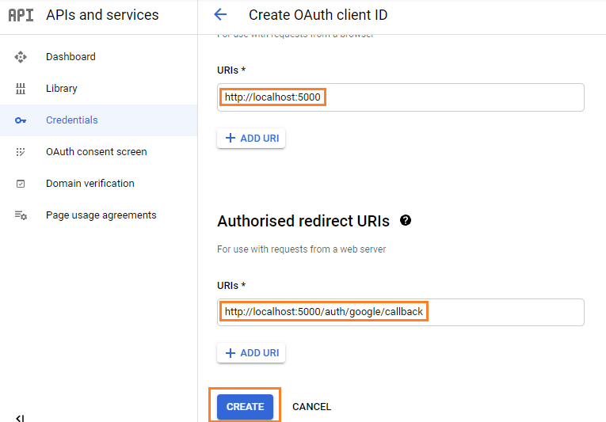This screenshot has width=606, height=422.
Task: Click the APIs and services title
Action: (x=102, y=15)
